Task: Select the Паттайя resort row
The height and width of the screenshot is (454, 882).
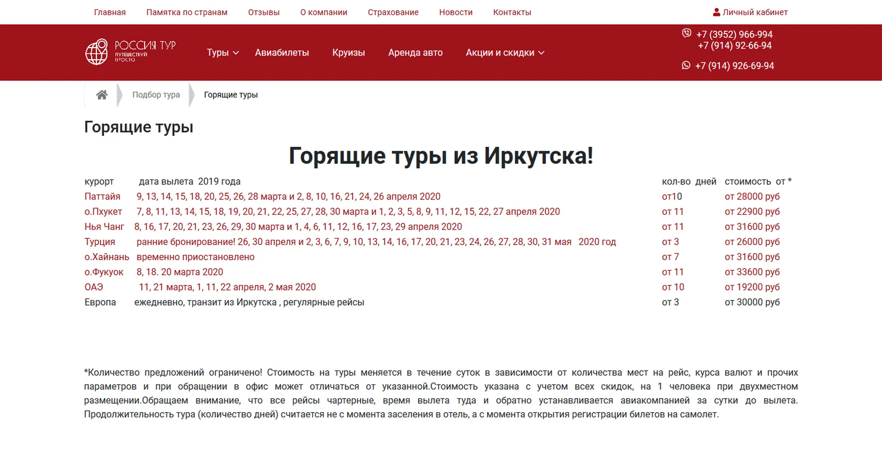Action: pyautogui.click(x=102, y=196)
